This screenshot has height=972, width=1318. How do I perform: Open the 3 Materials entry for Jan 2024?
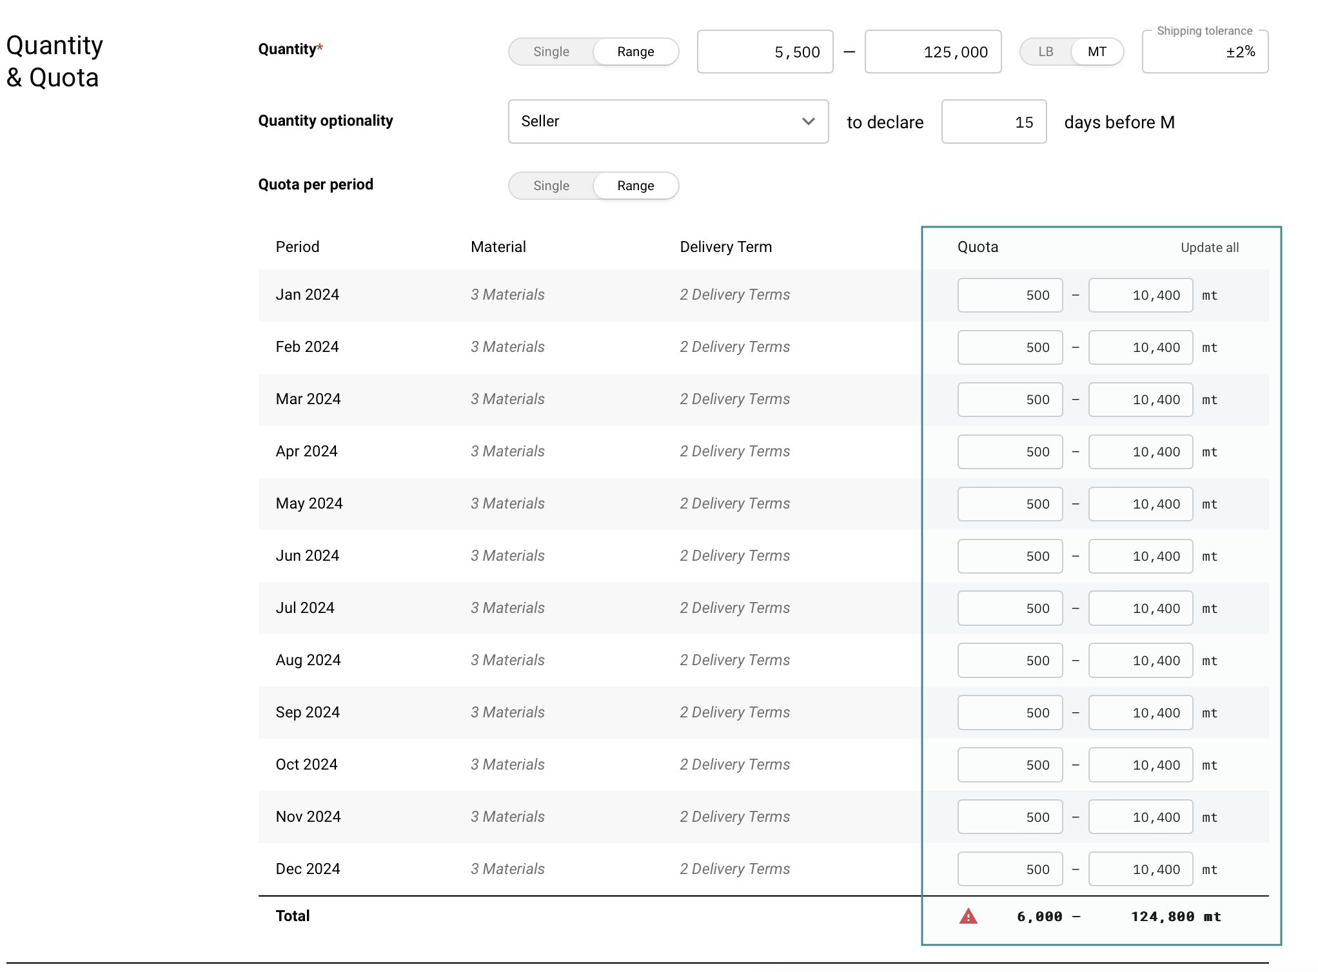click(507, 295)
